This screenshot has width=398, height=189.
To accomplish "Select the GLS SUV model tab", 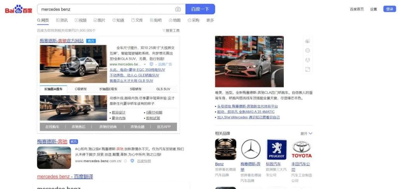I will [x=163, y=89].
